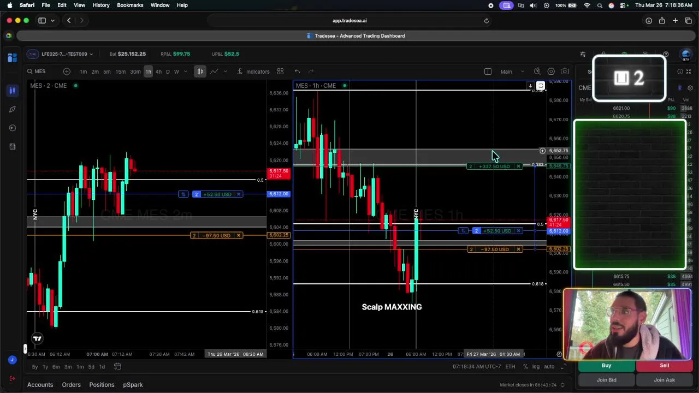Viewport: 699px width, 393px height.
Task: Open the pencil drawing sidebar icon
Action: coord(13,109)
